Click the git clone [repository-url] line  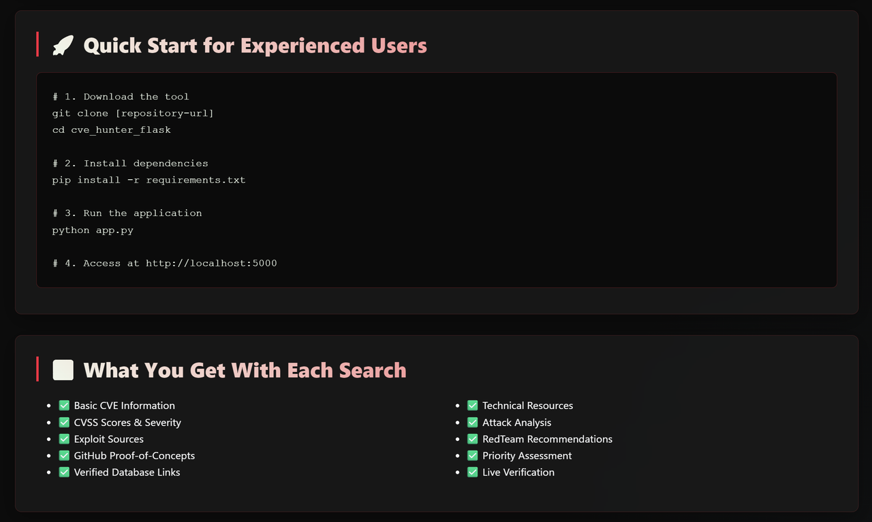click(x=133, y=113)
